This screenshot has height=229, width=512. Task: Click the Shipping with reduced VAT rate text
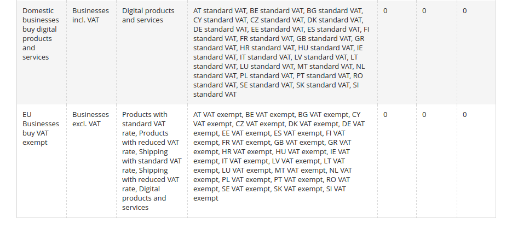click(151, 179)
